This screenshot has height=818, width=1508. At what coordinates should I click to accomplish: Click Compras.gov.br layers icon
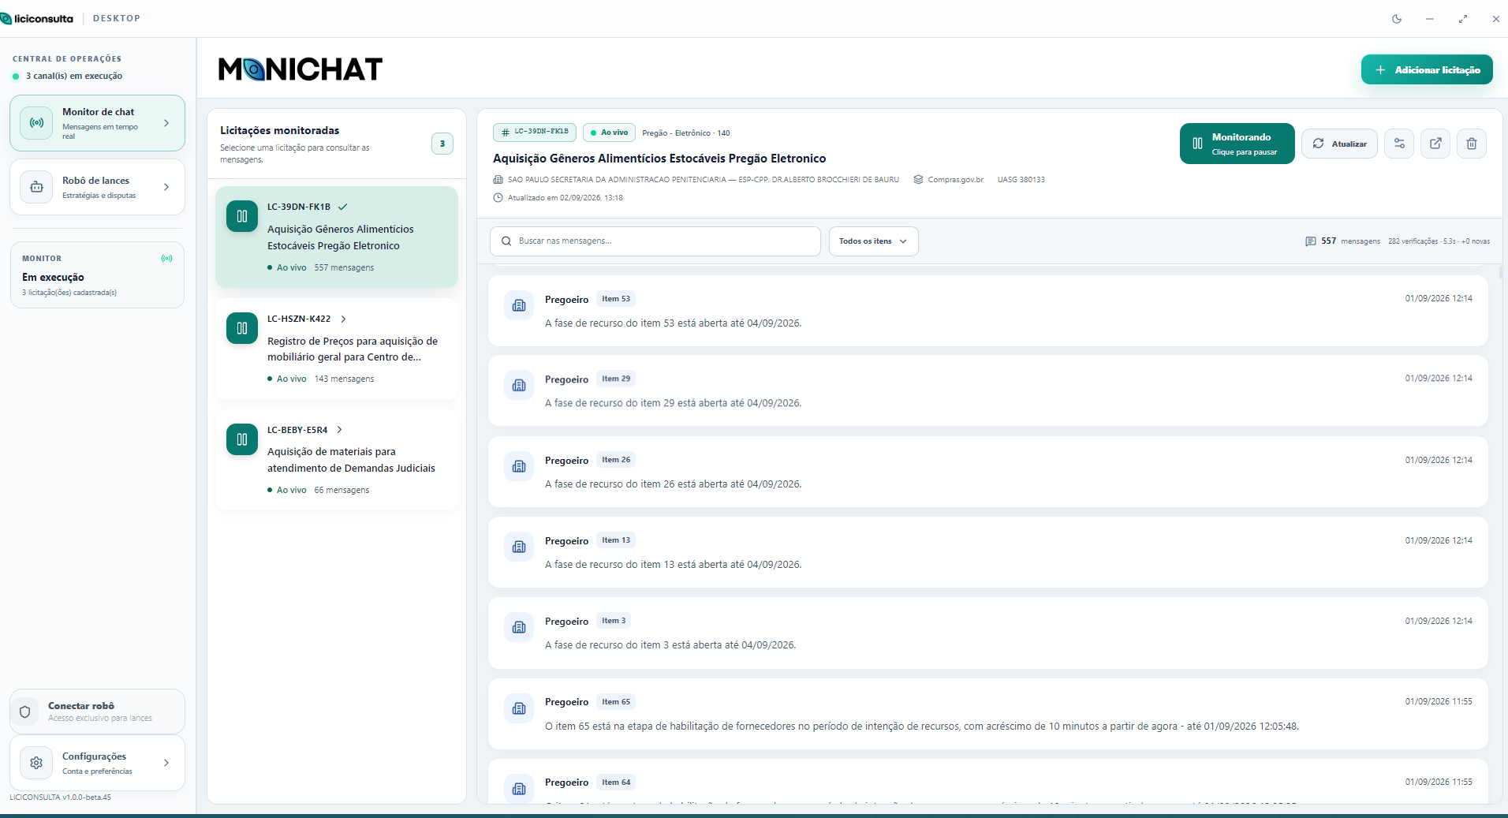click(918, 180)
